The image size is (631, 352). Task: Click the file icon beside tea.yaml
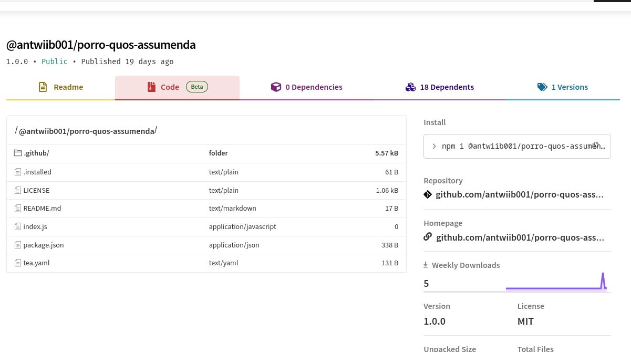tap(18, 263)
